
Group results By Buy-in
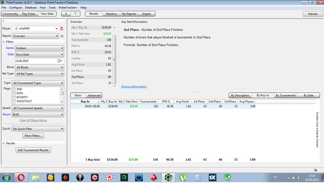(262, 96)
